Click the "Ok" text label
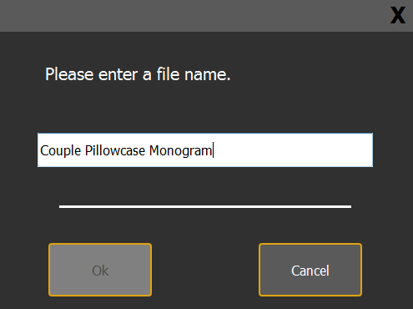This screenshot has height=309, width=413. tap(100, 271)
